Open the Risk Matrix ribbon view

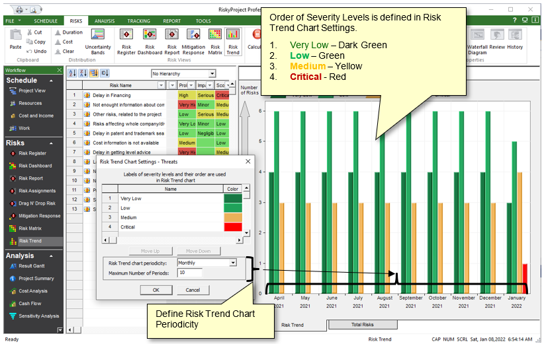215,42
